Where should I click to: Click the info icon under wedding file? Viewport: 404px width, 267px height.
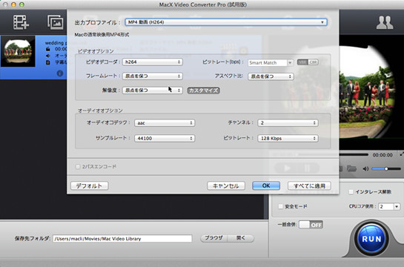pyautogui.click(x=60, y=73)
